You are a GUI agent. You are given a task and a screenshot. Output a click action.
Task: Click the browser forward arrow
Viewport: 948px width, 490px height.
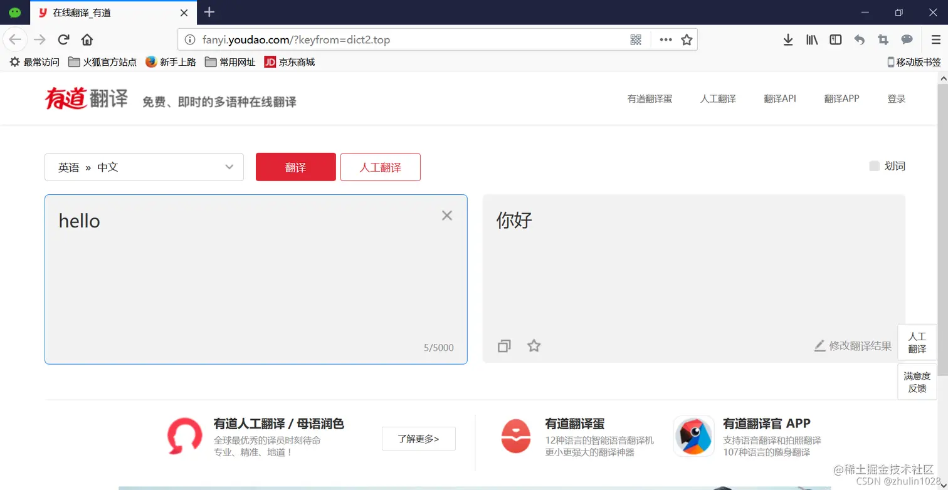40,39
